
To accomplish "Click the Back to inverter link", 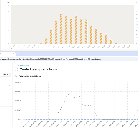I will pos(22,66).
